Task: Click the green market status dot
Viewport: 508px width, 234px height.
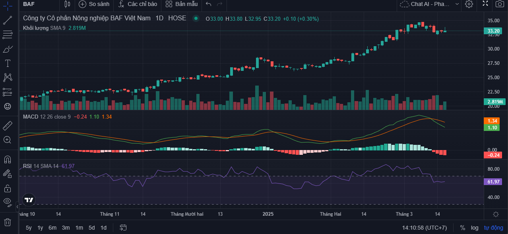Action: coord(195,18)
